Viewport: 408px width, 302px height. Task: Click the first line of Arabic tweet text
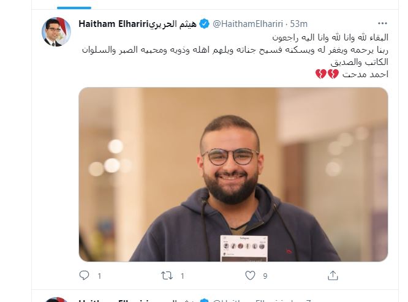[x=330, y=37]
